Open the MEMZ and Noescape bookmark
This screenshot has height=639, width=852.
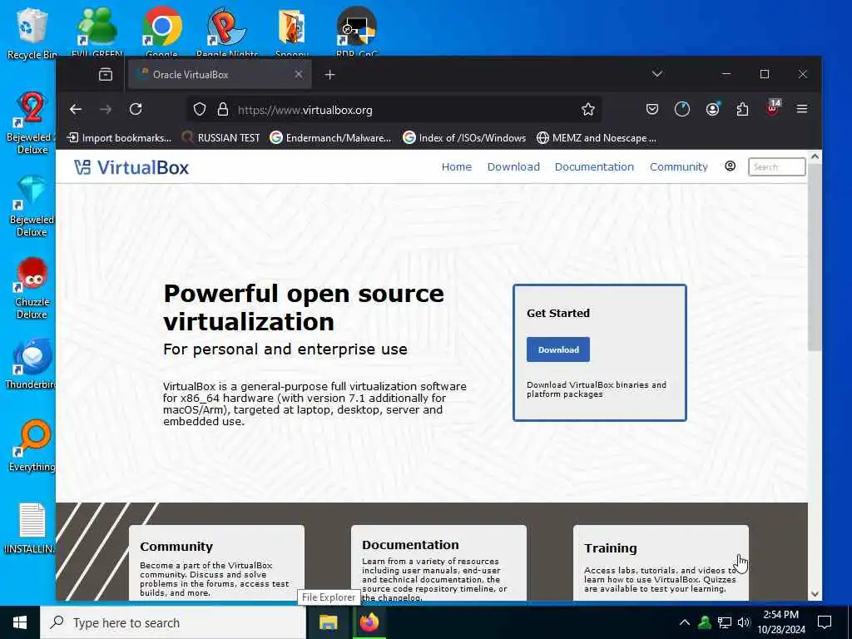click(x=596, y=138)
